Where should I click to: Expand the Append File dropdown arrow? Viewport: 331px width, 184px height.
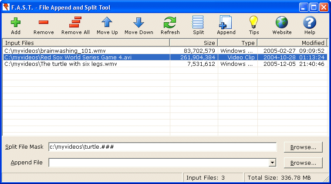pyautogui.click(x=273, y=163)
